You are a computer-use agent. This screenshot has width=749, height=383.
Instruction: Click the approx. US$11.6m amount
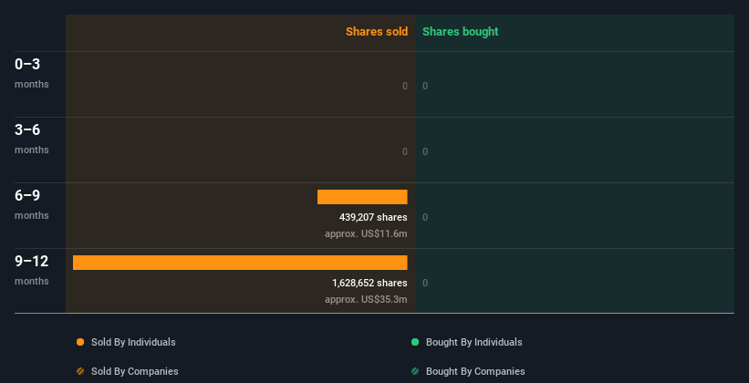point(366,233)
